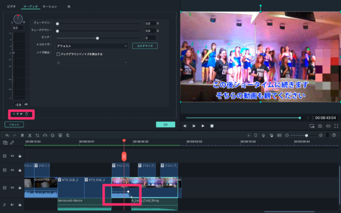Select the A_Long_Cold_Sting audio clip
The width and height of the screenshot is (341, 213).
(155, 204)
